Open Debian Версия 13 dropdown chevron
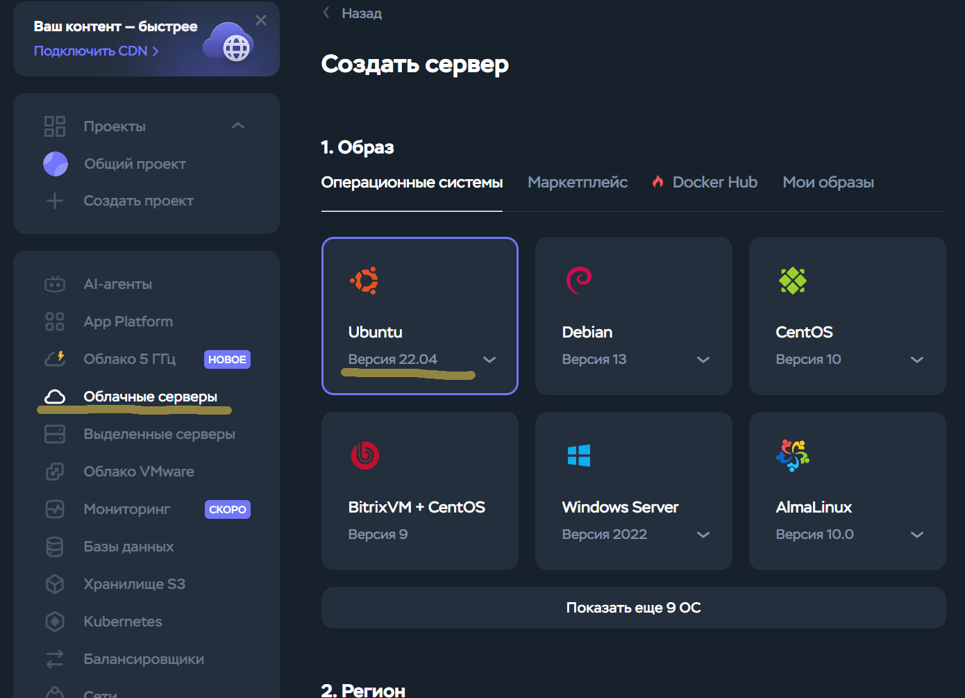Screen dimensions: 965x698 pos(703,360)
